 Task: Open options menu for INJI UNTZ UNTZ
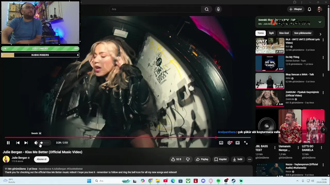[323, 40]
